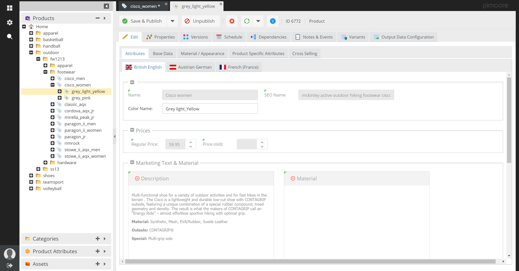
Task: Switch to the Versions tab
Action: pyautogui.click(x=195, y=37)
